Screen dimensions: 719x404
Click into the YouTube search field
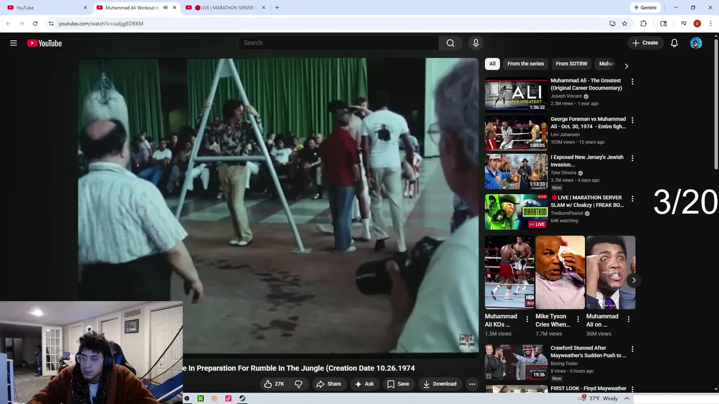[339, 43]
